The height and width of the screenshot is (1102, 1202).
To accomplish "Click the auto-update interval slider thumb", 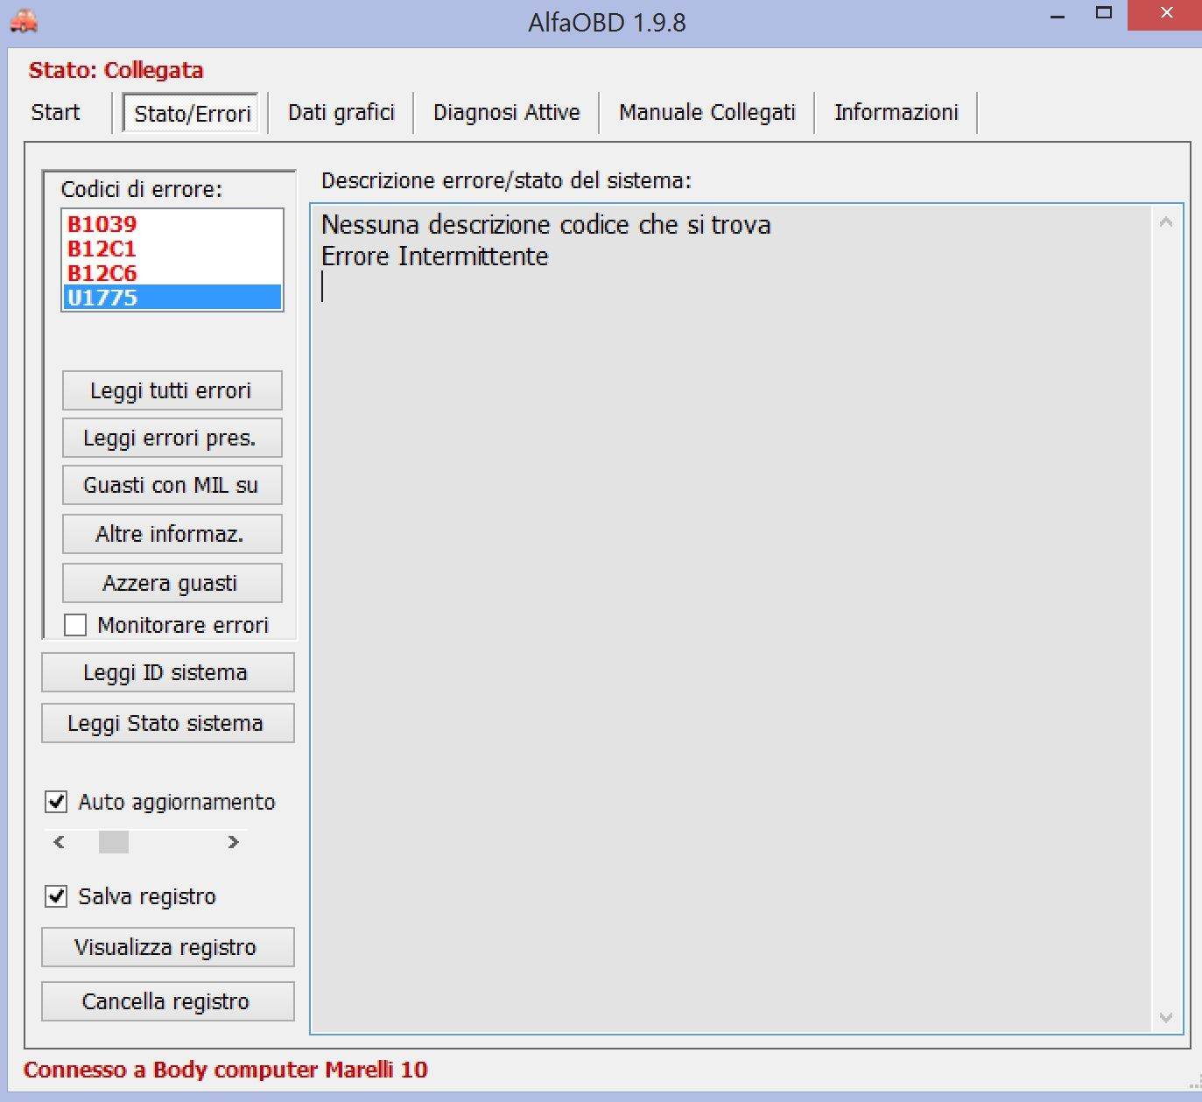I will (114, 842).
